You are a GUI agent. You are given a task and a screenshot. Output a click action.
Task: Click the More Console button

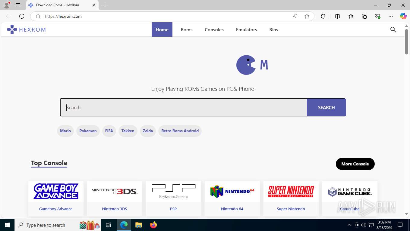(x=355, y=164)
